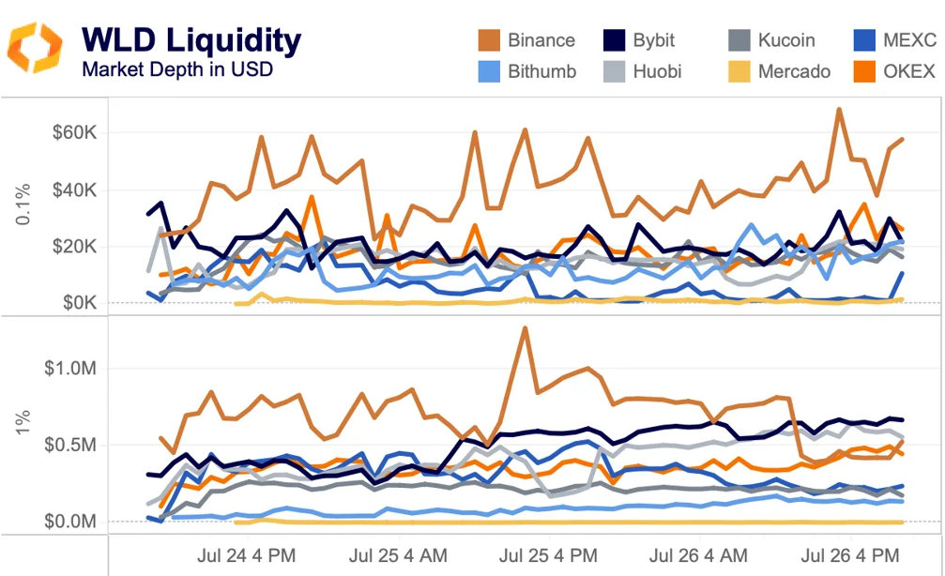
Task: Select the Binance legend label
Action: tap(541, 40)
